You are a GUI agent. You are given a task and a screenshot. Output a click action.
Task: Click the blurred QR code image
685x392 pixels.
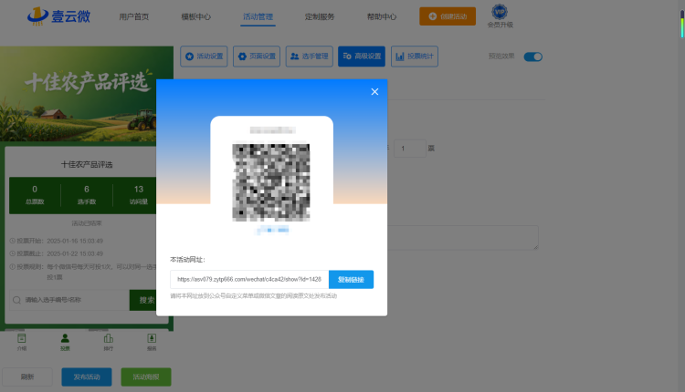click(271, 182)
